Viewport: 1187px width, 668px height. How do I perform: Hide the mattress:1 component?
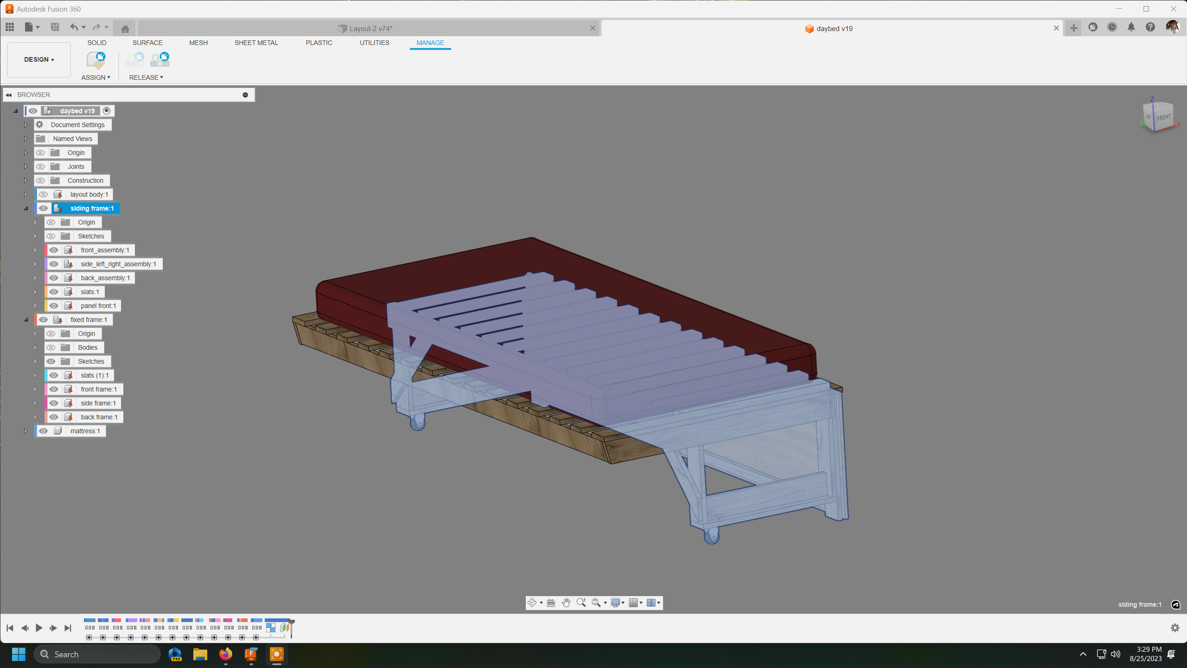pos(43,431)
